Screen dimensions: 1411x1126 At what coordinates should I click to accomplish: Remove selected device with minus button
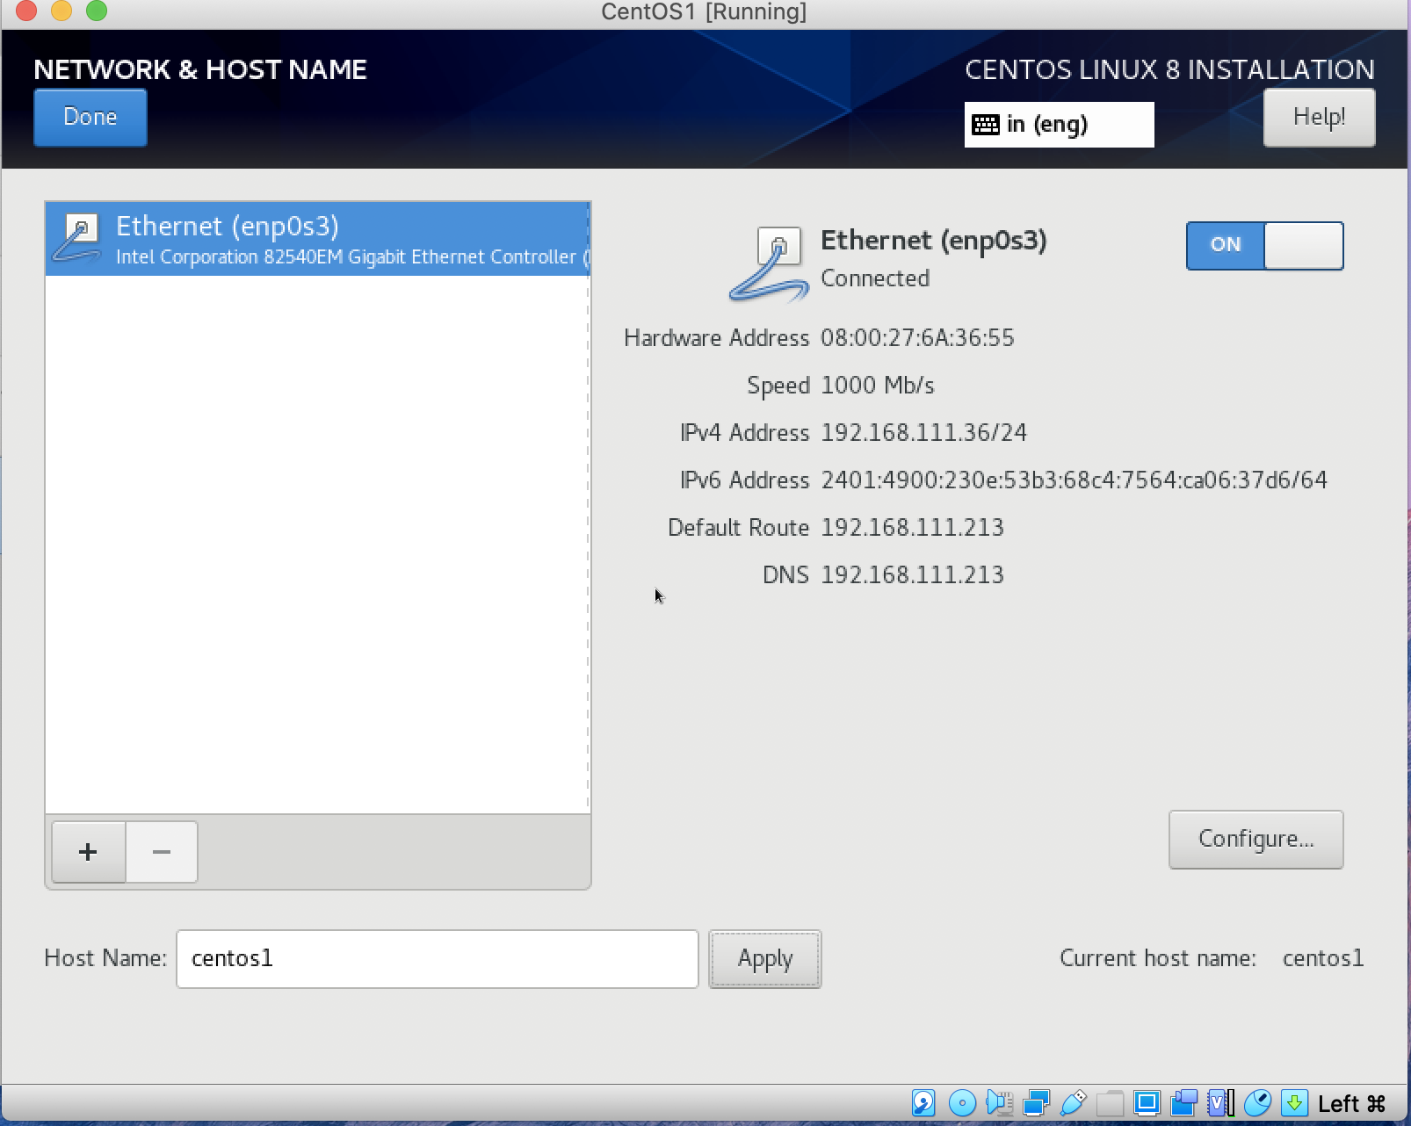[162, 852]
